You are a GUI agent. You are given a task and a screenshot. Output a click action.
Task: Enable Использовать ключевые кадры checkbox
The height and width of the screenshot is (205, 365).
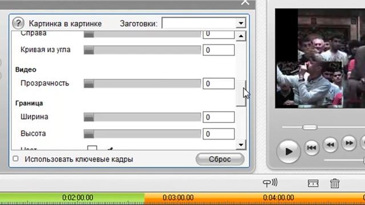(15, 158)
